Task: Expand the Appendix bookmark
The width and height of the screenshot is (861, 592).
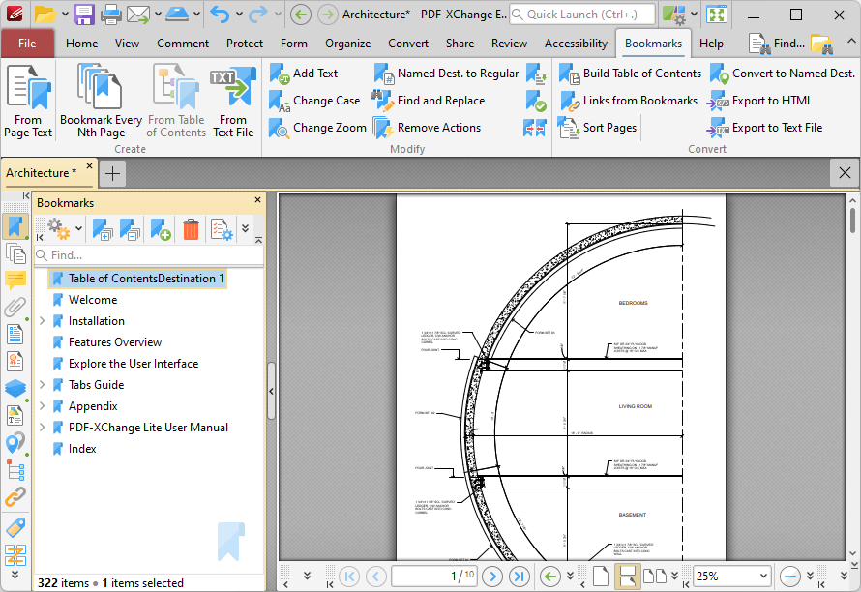Action: click(x=43, y=406)
